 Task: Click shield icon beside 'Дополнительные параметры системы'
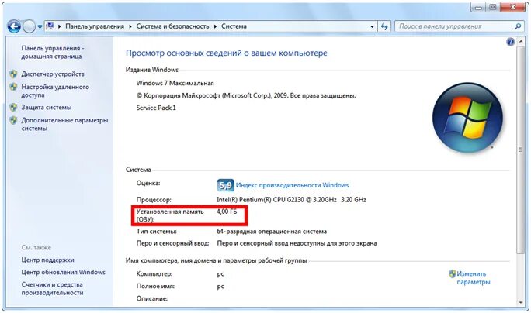[x=13, y=120]
